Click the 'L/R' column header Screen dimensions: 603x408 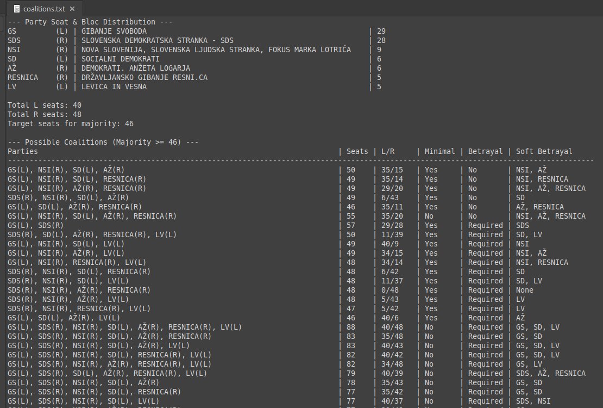tap(388, 151)
